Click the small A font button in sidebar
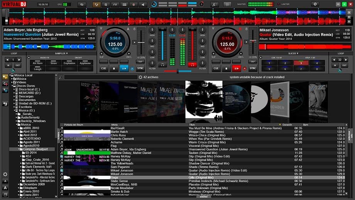355x200 pixels. coord(5,181)
